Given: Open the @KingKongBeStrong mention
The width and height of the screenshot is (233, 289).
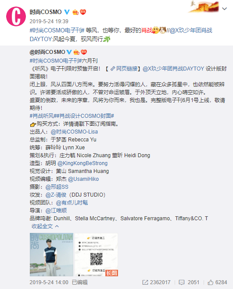Looking at the screenshot, I should pyautogui.click(x=82, y=163).
